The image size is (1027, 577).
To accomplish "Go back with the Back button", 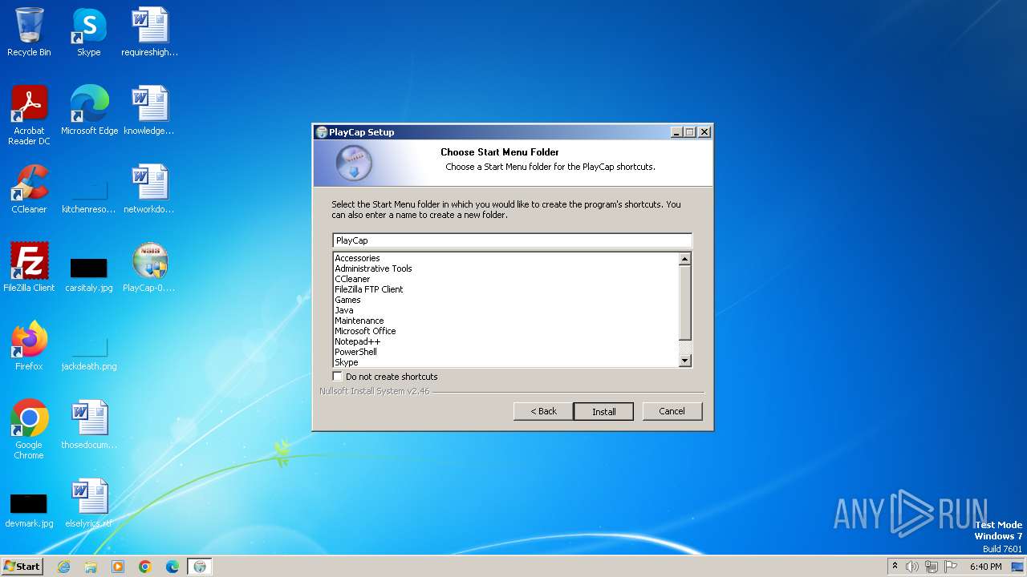I will tap(543, 411).
